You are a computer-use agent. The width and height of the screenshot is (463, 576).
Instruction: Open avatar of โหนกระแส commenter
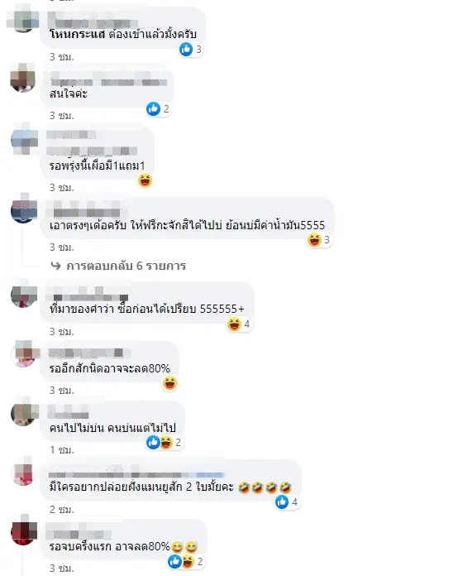23,20
